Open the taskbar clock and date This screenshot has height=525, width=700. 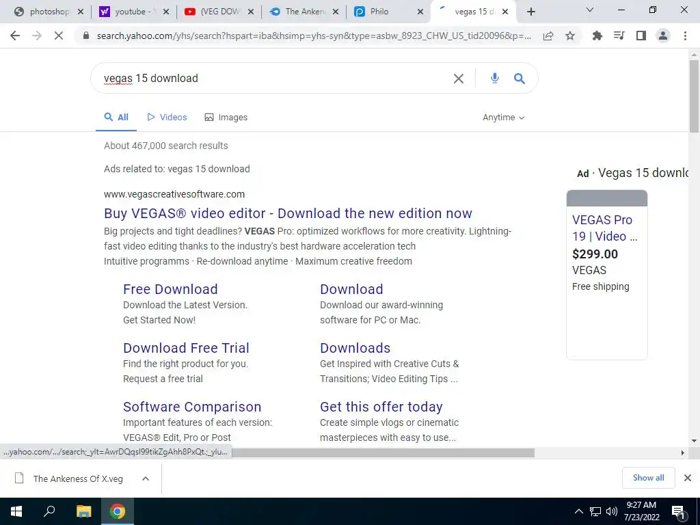tap(641, 511)
